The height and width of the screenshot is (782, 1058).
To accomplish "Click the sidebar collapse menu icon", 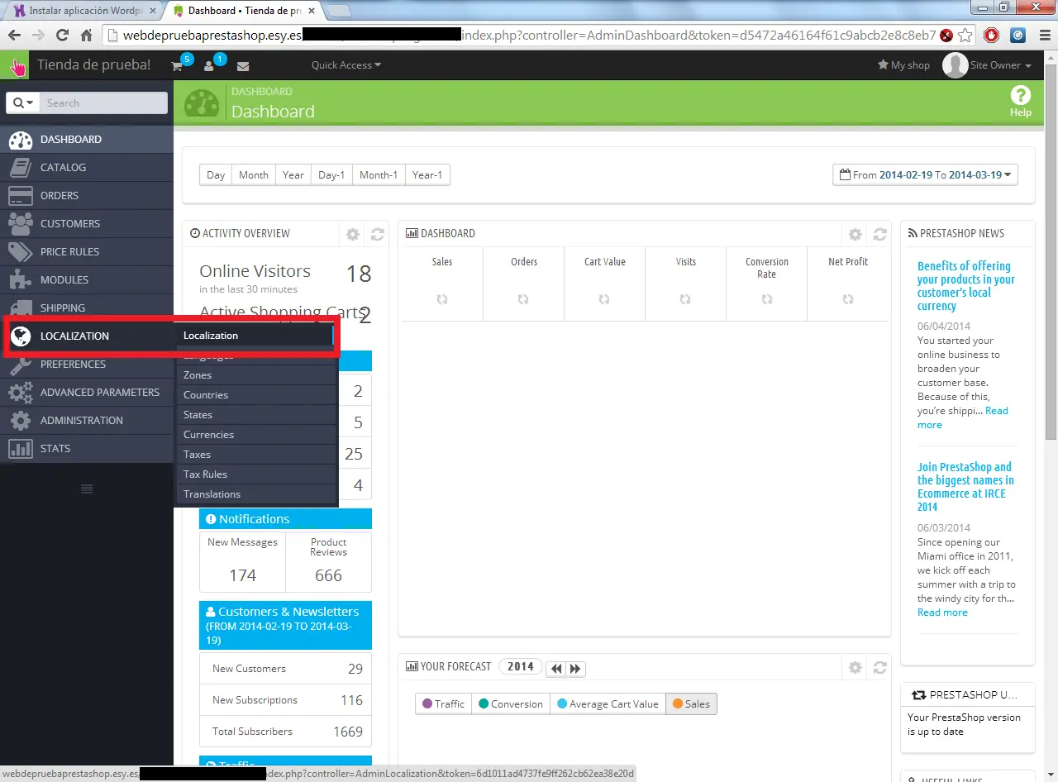I will 87,489.
